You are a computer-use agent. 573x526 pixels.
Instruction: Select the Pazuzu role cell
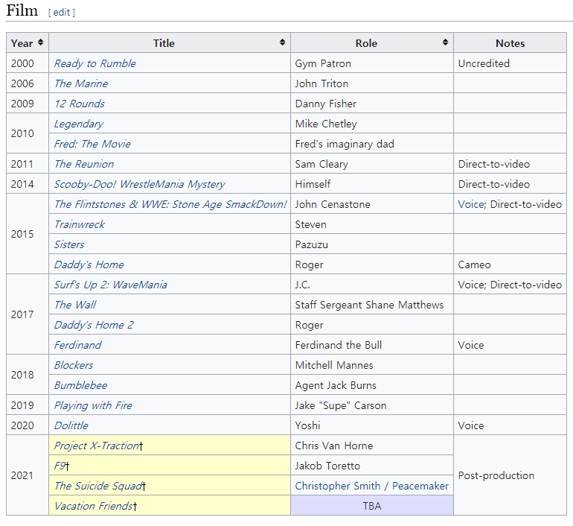[372, 244]
